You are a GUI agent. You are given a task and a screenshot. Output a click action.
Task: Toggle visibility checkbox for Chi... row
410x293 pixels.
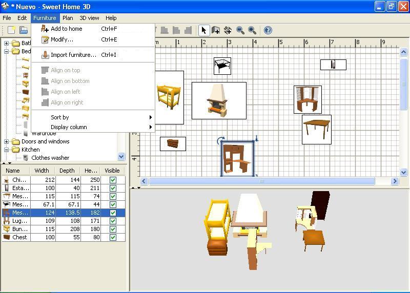click(113, 180)
